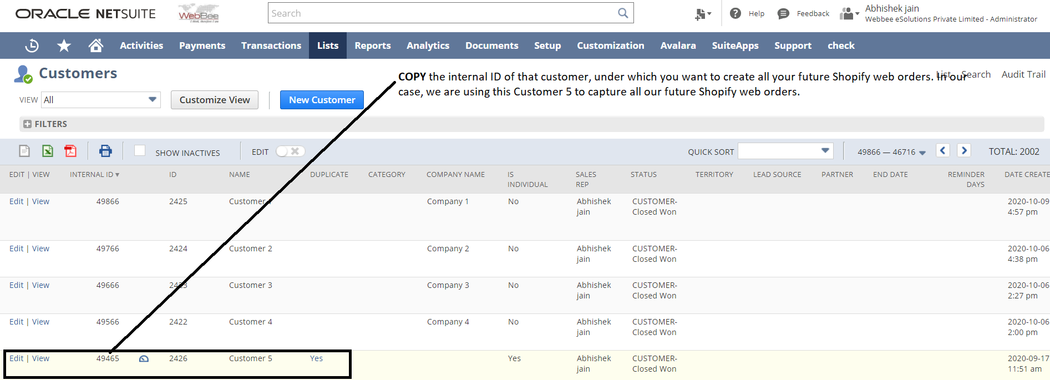Screen dimensions: 1050x380
Task: Open the Activities menu
Action: [x=141, y=45]
